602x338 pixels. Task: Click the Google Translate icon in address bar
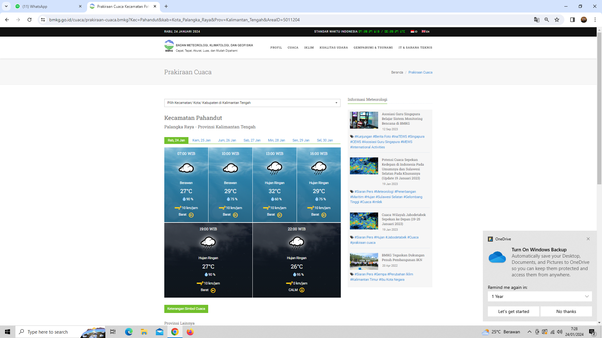[536, 20]
